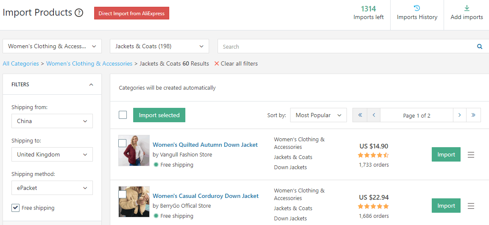The width and height of the screenshot is (489, 225).
Task: Uncheck the Free shipping filter
Action: 16,208
